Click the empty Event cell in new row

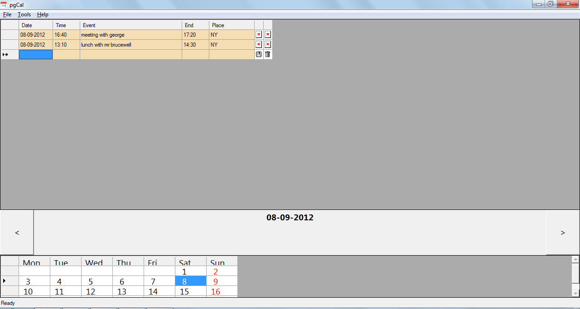(x=131, y=54)
